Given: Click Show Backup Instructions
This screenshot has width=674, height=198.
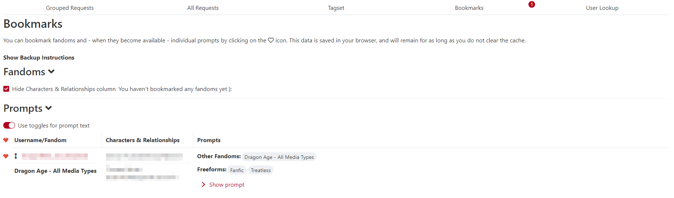Looking at the screenshot, I should 39,58.
